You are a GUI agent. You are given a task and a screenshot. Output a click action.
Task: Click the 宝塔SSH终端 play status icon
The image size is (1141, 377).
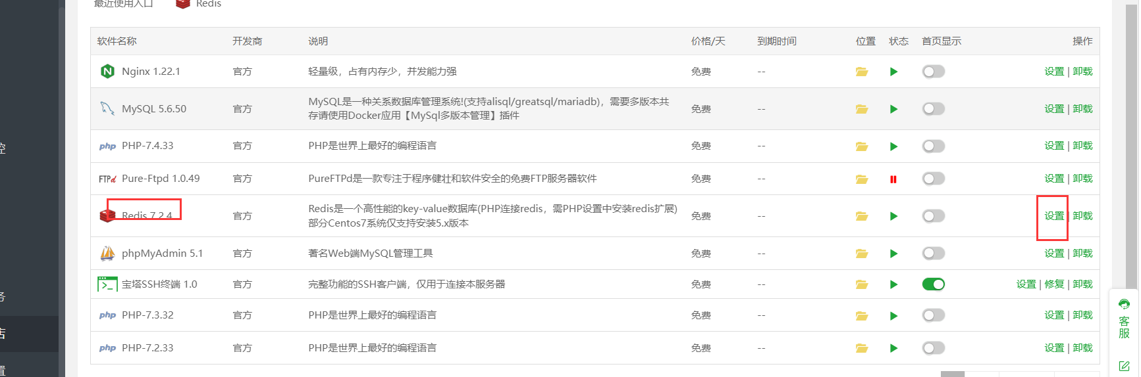tap(893, 284)
